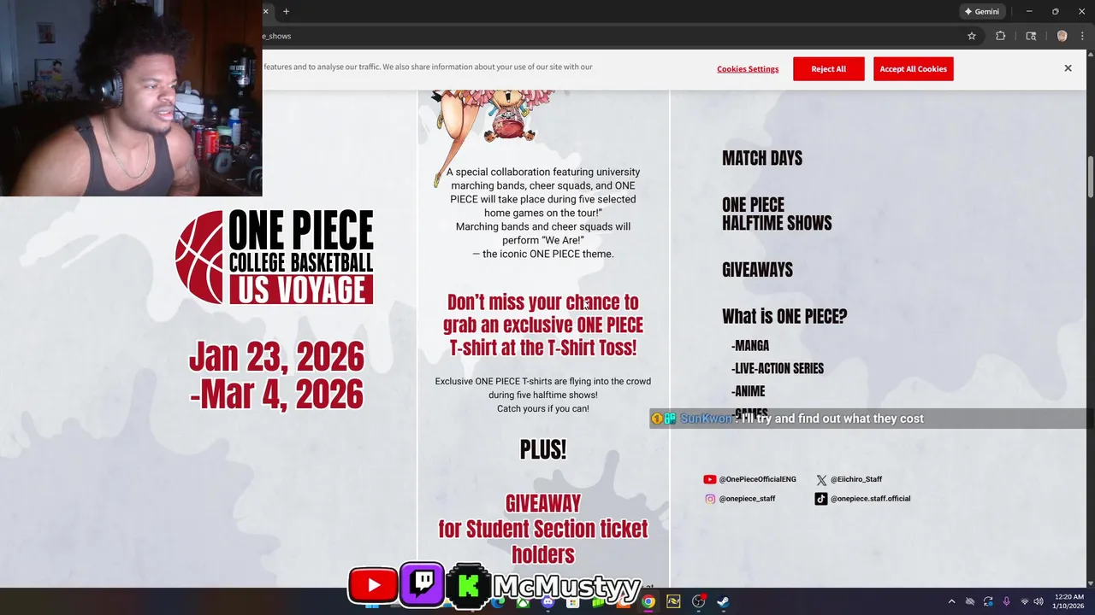1095x615 pixels.
Task: Open the yellow app icon next to Chrome
Action: tap(673, 601)
